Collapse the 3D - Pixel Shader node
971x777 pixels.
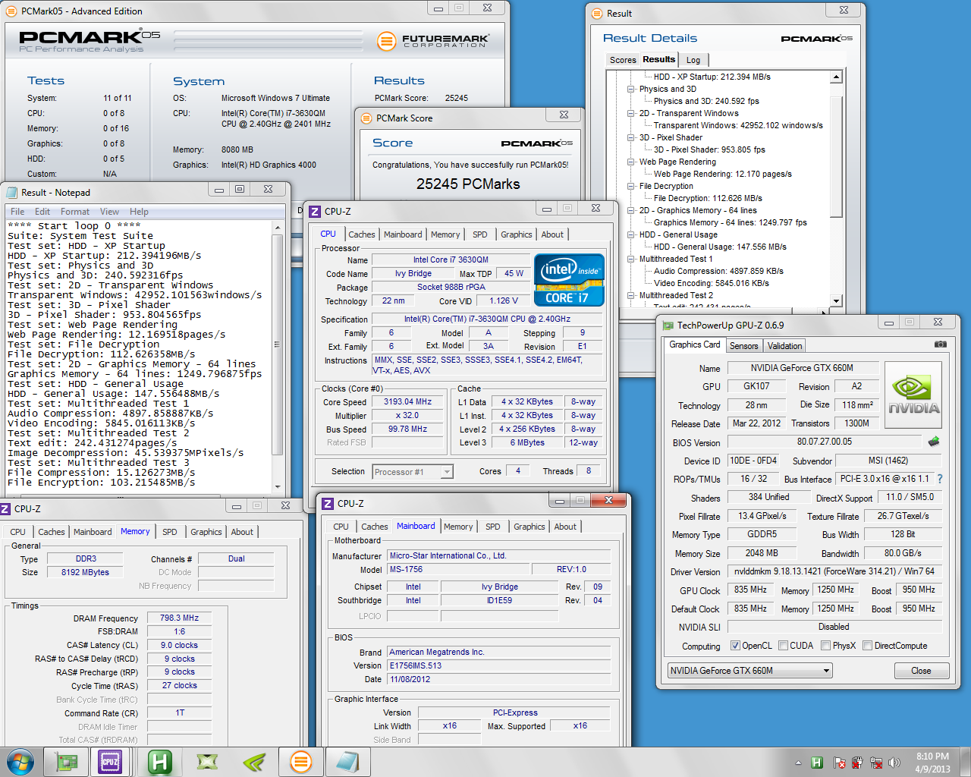click(x=631, y=137)
